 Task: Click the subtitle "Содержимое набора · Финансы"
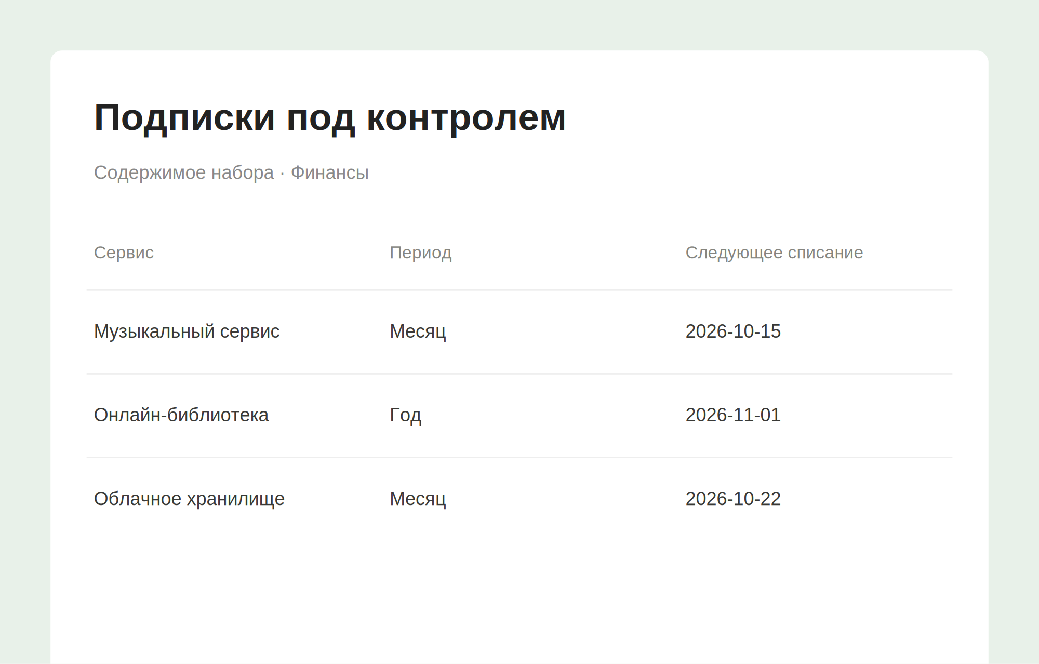pos(231,172)
